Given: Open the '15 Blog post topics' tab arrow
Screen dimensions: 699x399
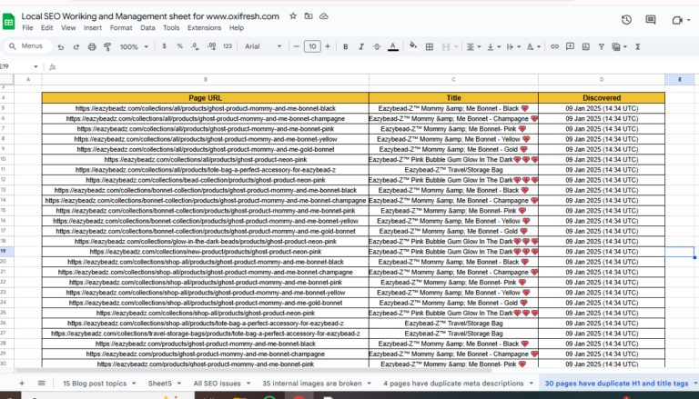Looking at the screenshot, I should pos(134,383).
